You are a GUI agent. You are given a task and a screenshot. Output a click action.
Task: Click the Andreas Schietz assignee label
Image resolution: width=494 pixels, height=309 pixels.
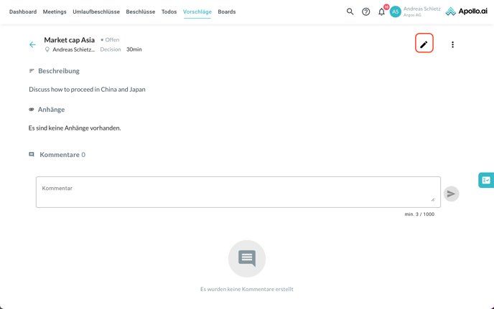(73, 49)
